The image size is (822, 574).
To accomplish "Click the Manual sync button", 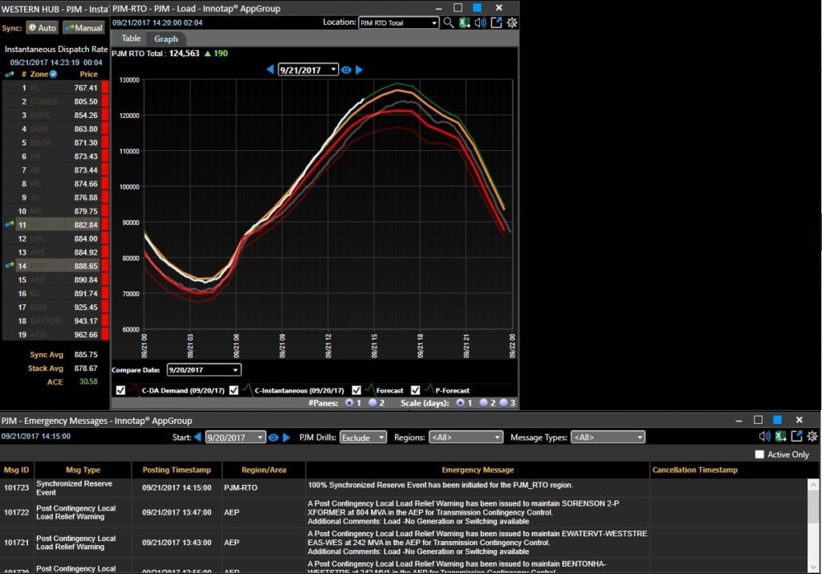I will (x=83, y=28).
